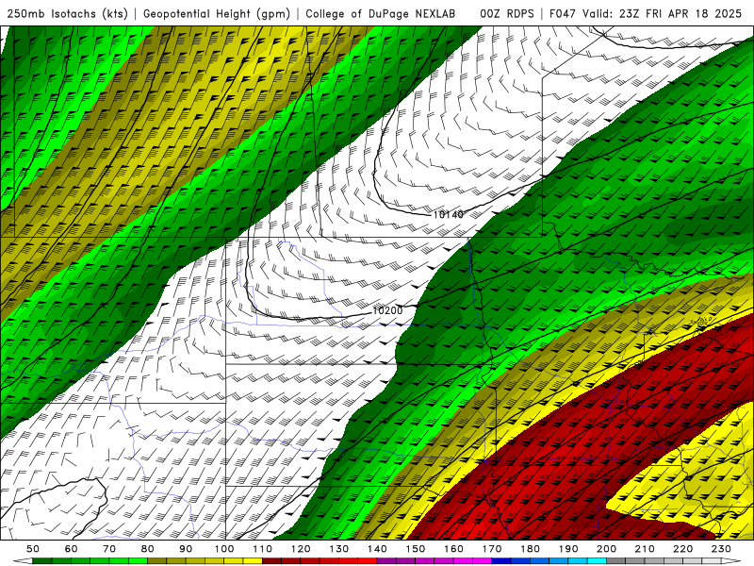Click the 150 label on the color scale
Screen dimensions: 754x566
pyautogui.click(x=416, y=549)
